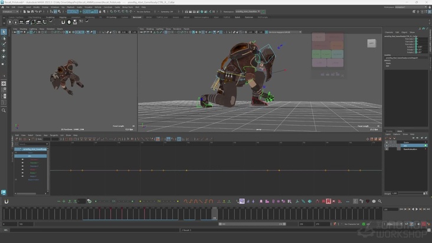Toggle visibility of BaseAnimation layer
432x243 pixels.
387,149
